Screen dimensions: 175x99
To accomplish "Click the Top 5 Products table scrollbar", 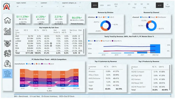I will (170, 77).
